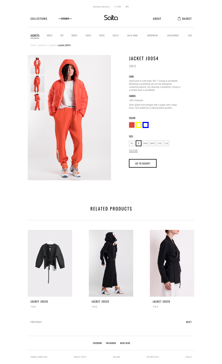Switch language to RUS

pos(127,7)
